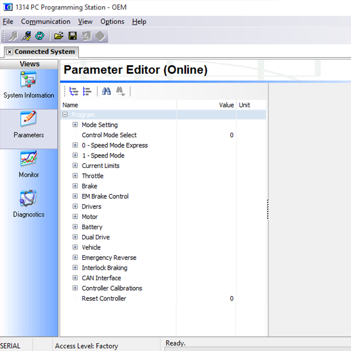Expand the EM Brake Control node
351x351 pixels.
point(75,196)
